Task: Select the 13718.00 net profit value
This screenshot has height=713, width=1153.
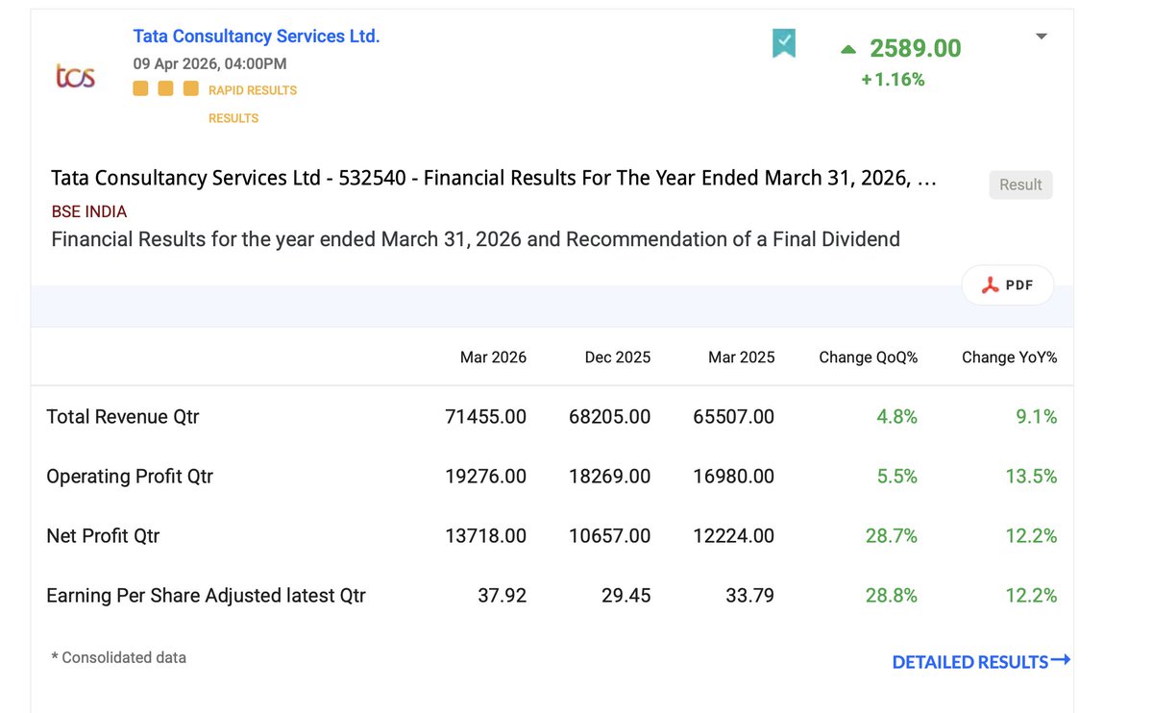Action: (486, 536)
